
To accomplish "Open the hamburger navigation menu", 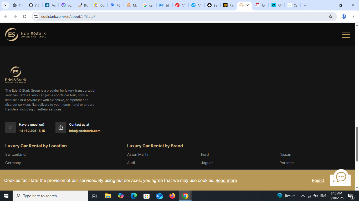I will (346, 35).
